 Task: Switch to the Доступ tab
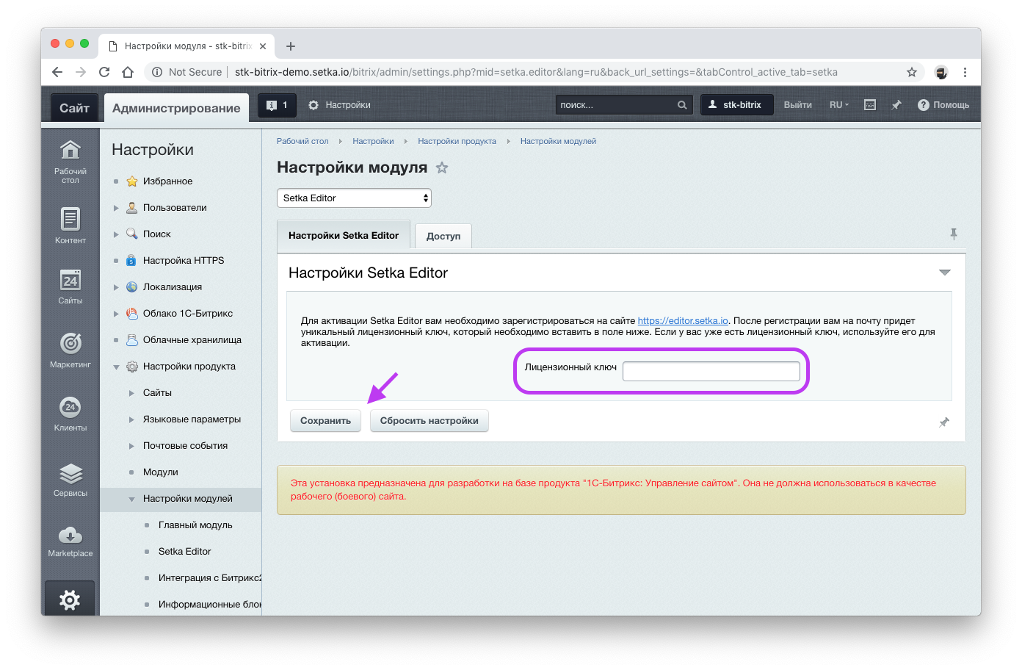pyautogui.click(x=443, y=236)
